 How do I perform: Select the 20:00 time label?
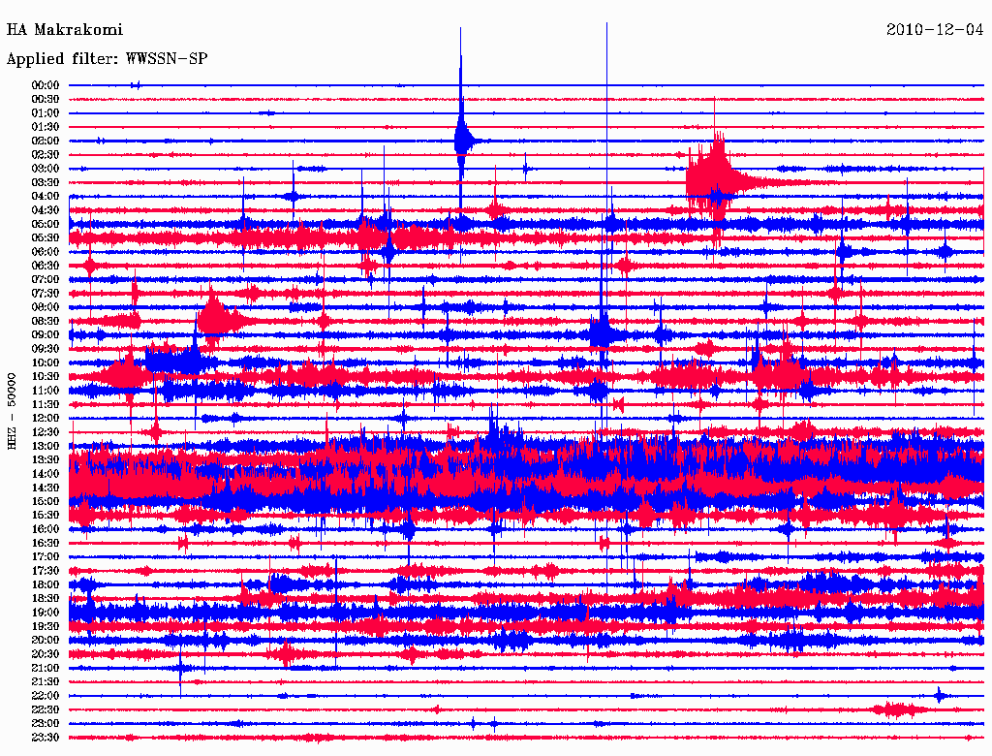coord(46,640)
